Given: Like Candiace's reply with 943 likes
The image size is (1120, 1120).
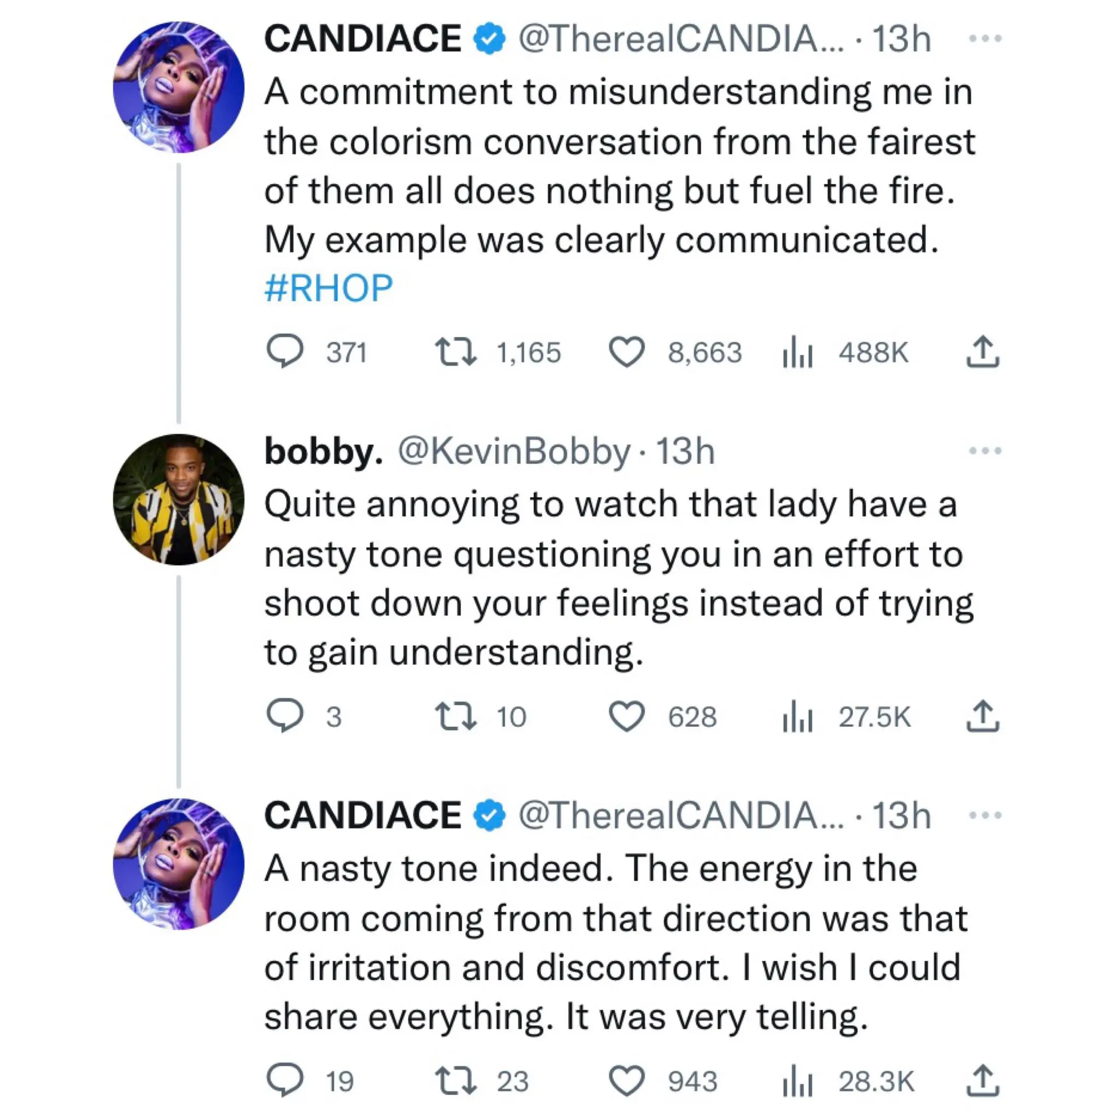Looking at the screenshot, I should click(x=626, y=1081).
